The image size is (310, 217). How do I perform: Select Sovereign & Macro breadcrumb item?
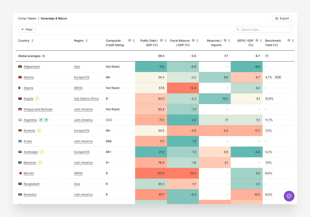click(x=54, y=19)
